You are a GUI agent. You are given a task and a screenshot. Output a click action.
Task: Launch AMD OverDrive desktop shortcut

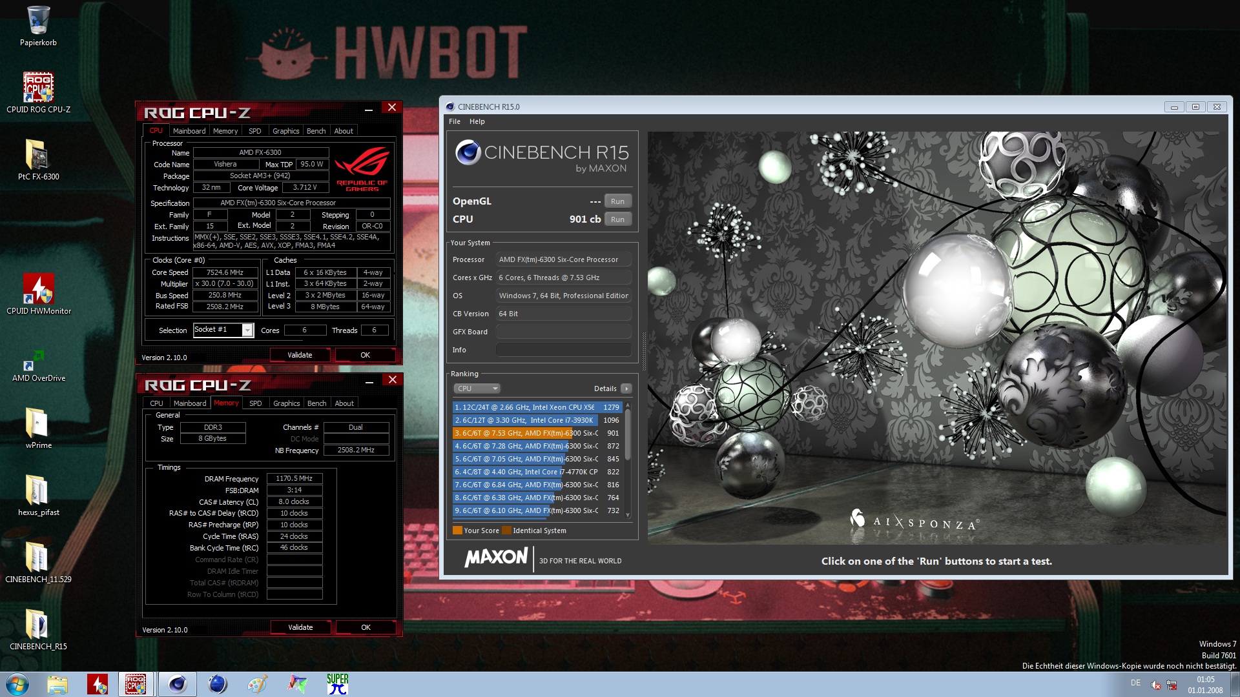coord(38,366)
